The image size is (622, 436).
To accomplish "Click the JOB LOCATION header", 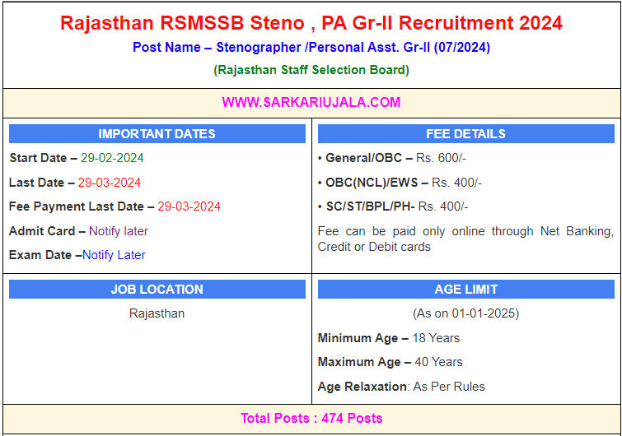I will [x=157, y=290].
